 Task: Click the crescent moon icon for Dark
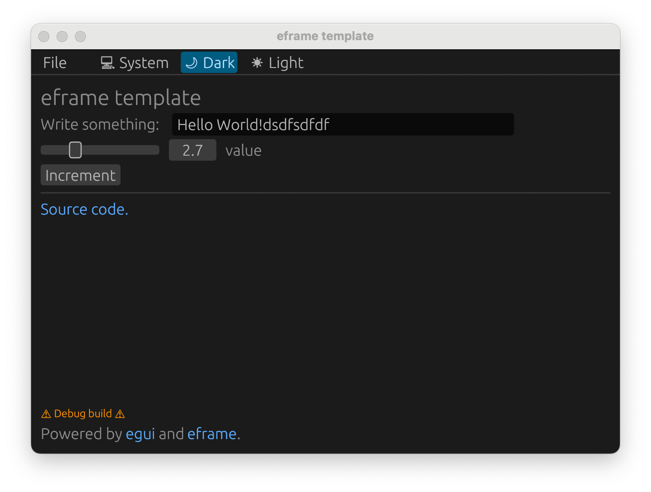point(192,63)
